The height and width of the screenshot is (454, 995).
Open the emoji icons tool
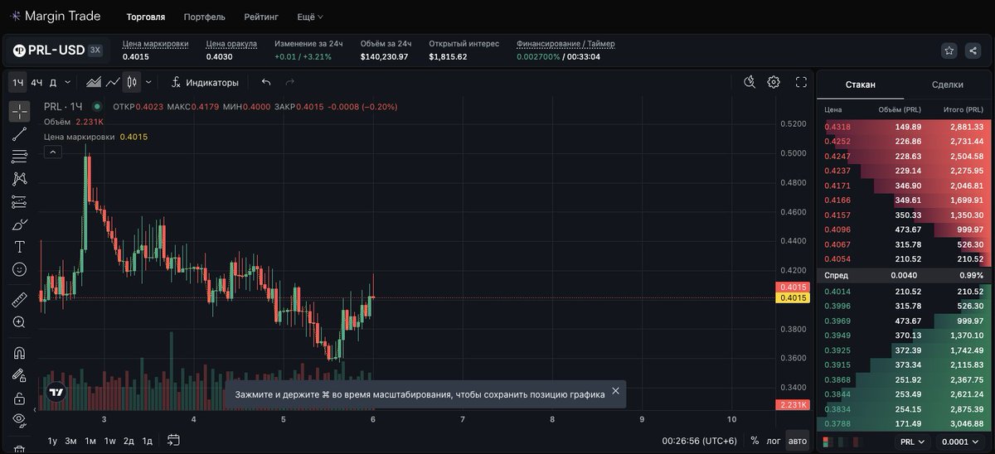(19, 269)
